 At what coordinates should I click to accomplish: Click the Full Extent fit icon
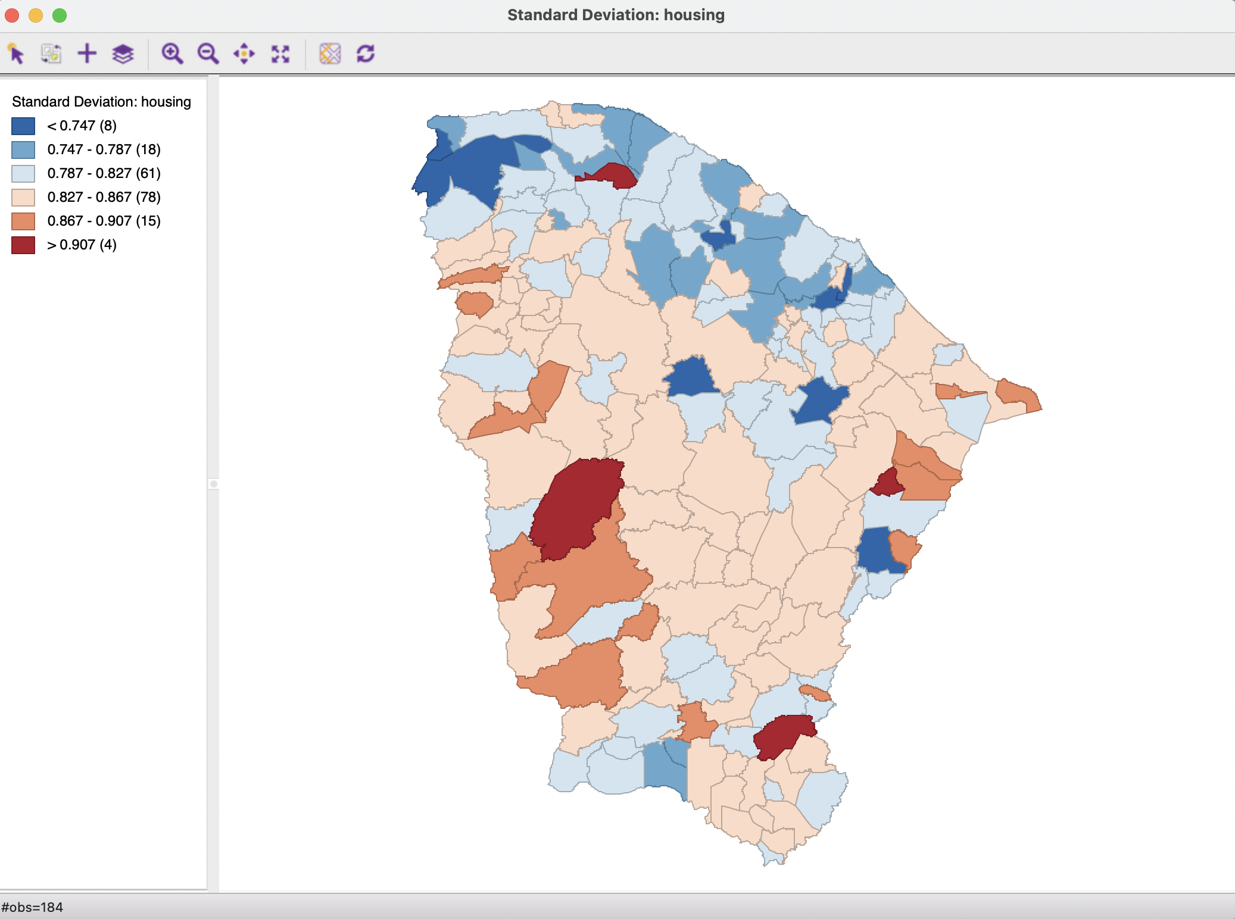pyautogui.click(x=280, y=54)
